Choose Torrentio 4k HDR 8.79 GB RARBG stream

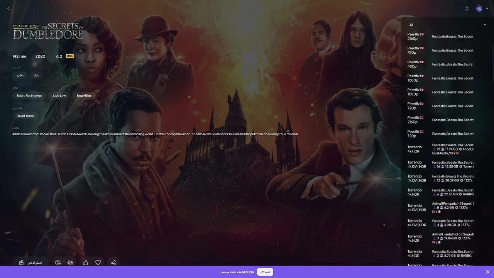(441, 254)
